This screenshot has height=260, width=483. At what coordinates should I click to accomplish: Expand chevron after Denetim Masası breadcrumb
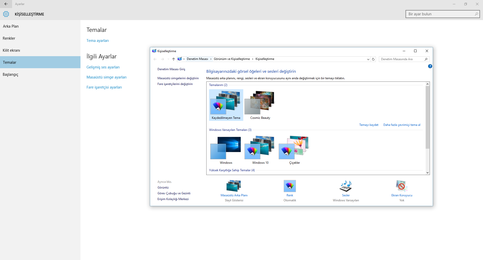[x=211, y=59]
